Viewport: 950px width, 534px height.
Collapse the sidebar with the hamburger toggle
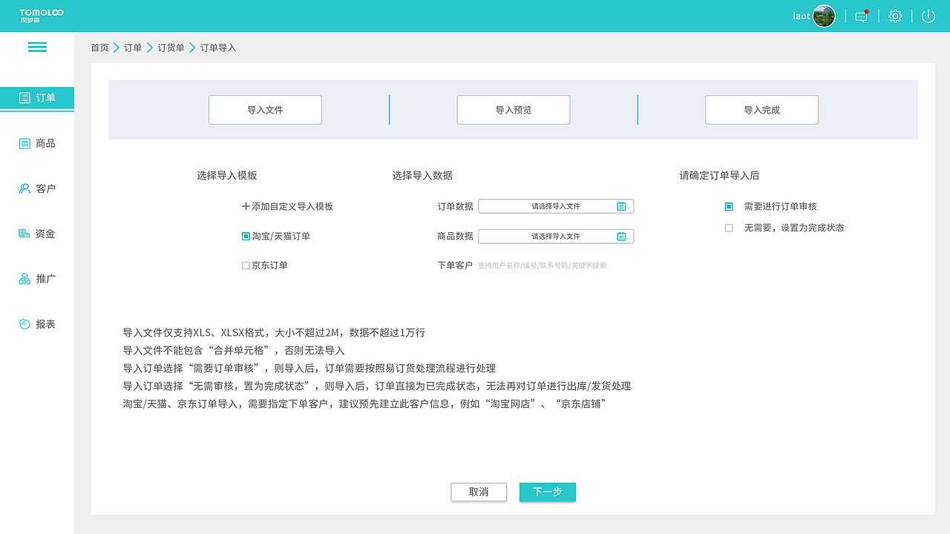(x=37, y=47)
